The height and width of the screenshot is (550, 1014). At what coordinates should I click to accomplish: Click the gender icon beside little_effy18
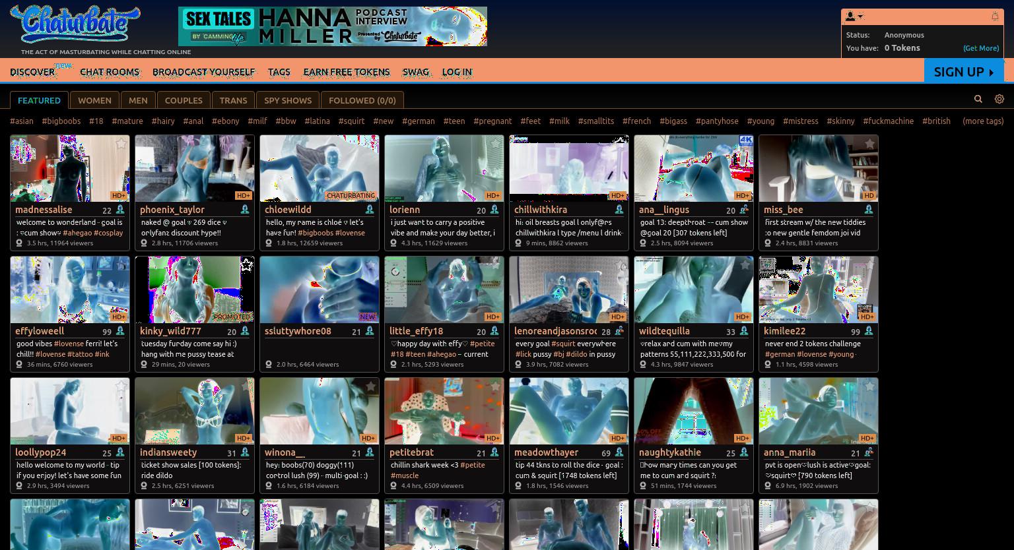coord(494,331)
